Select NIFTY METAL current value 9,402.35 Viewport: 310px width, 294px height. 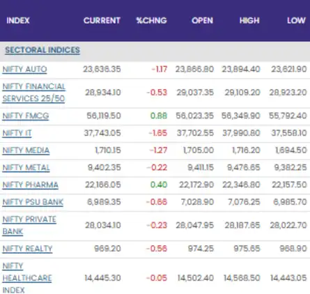[104, 167]
